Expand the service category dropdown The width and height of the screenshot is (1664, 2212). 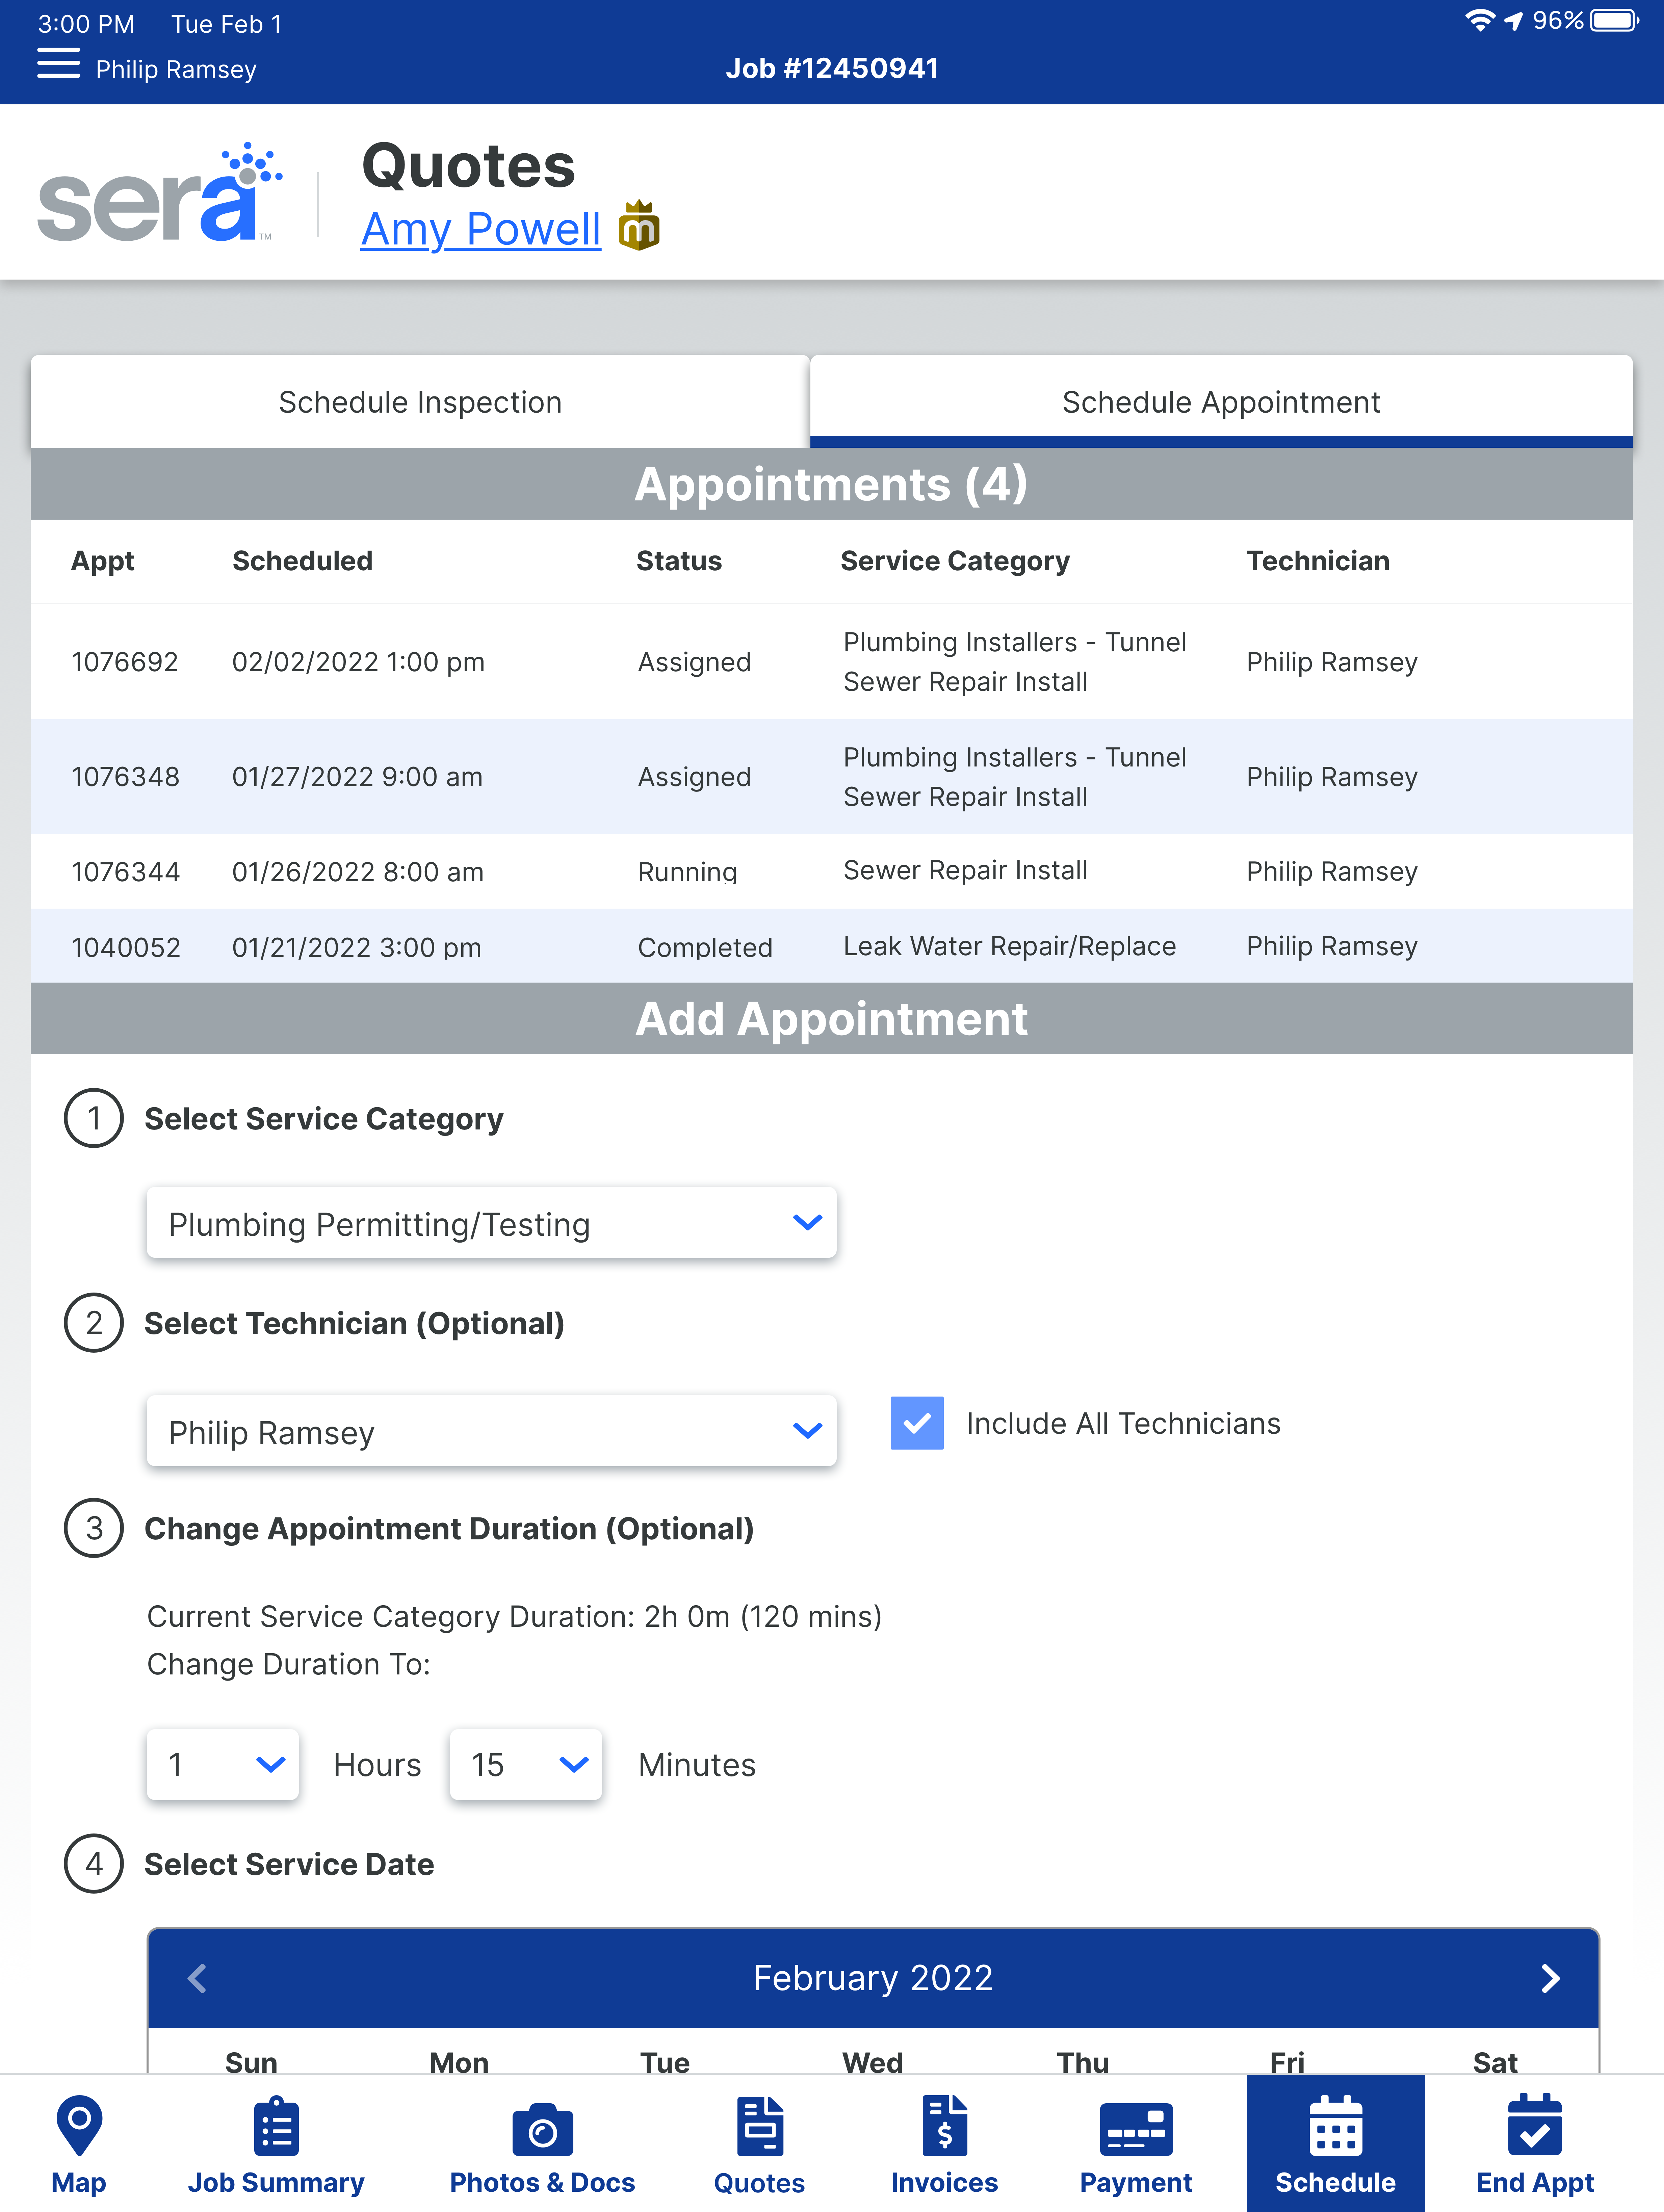coord(491,1223)
